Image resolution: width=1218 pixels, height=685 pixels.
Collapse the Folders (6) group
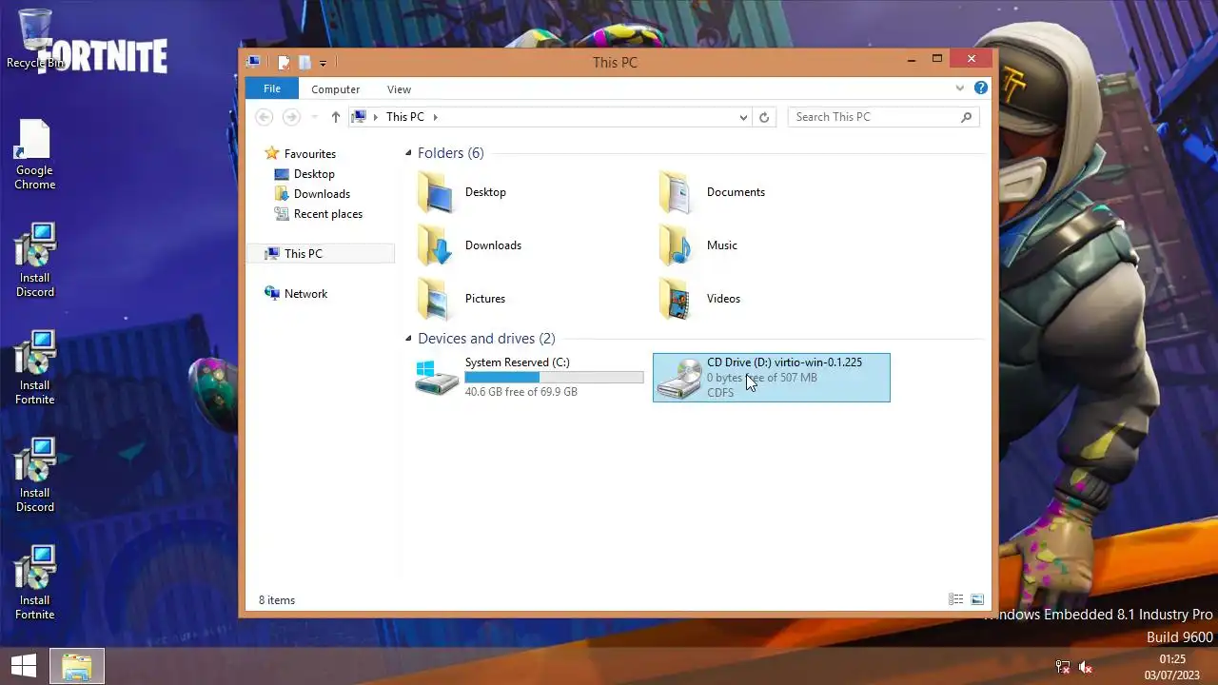(408, 153)
